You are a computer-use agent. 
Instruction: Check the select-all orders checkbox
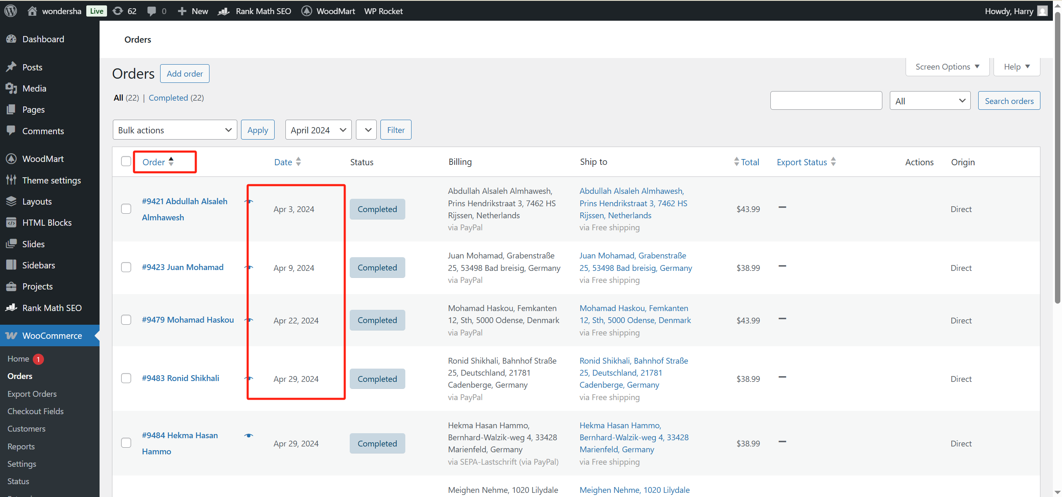[x=126, y=161]
